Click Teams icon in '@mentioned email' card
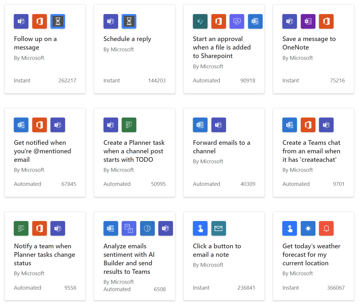The height and width of the screenshot is (304, 360). 58,125
